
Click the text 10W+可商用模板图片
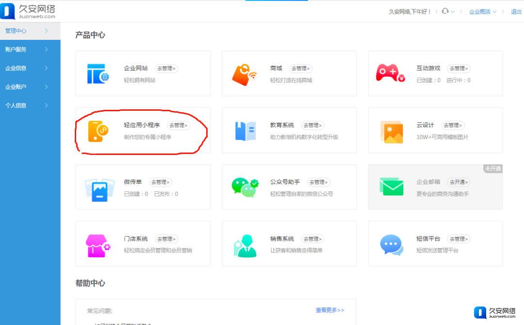coord(442,137)
